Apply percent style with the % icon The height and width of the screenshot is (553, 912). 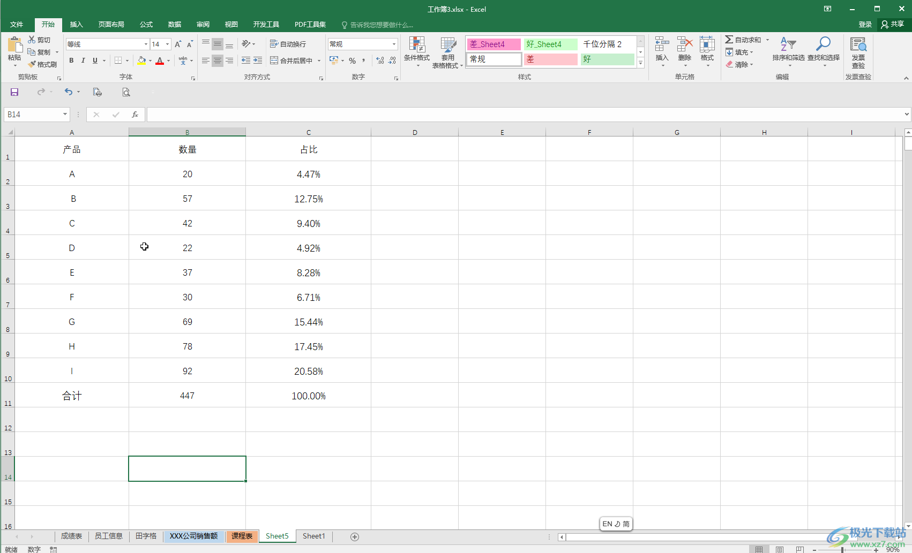(352, 60)
